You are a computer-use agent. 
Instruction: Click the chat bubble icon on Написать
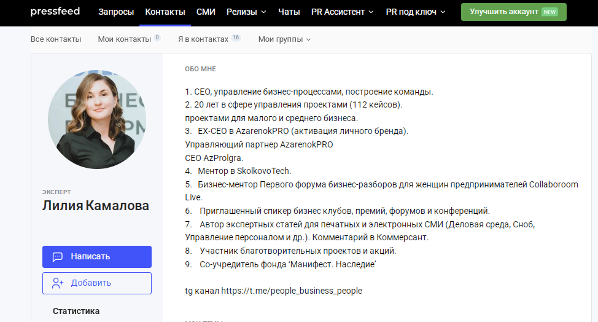58,257
